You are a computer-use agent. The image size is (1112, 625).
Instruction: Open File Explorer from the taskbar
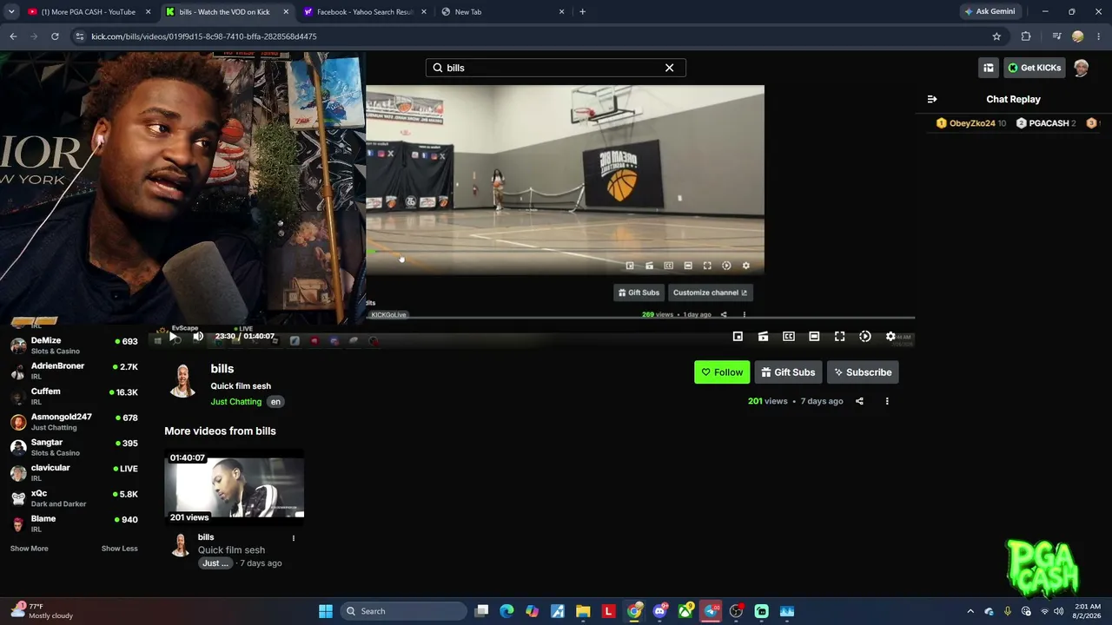tap(583, 611)
